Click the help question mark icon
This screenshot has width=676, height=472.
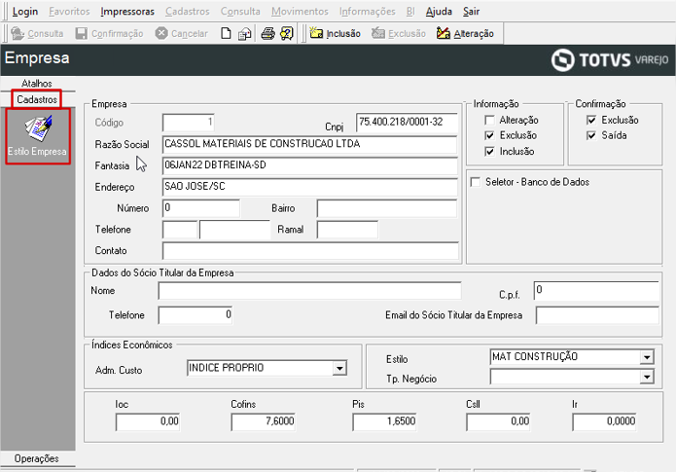point(287,33)
